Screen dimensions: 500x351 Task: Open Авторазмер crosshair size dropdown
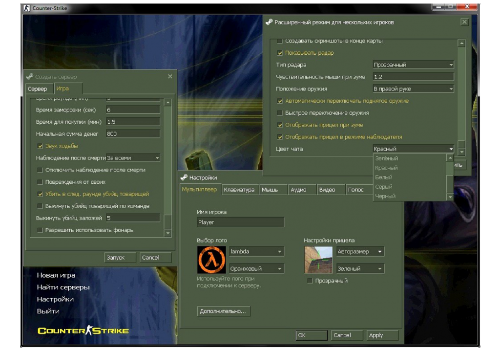360,251
